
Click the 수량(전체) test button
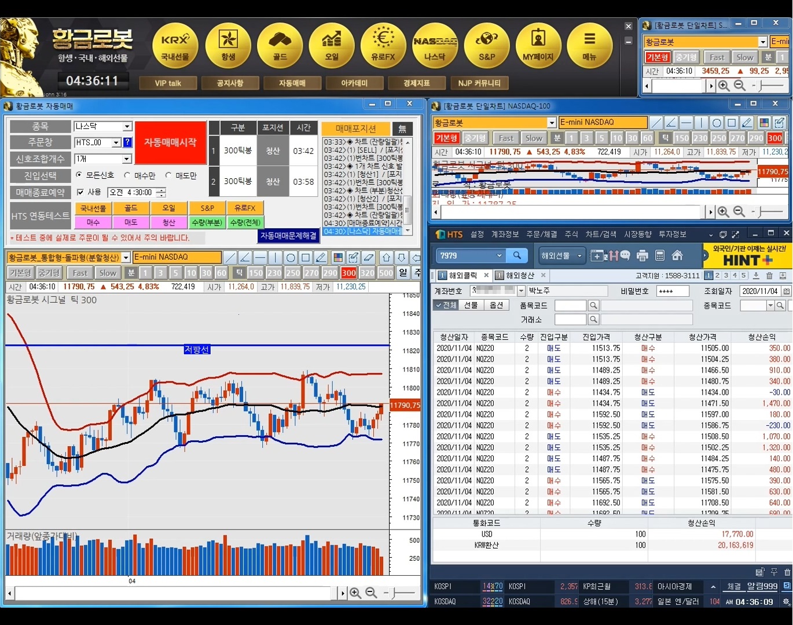(245, 222)
